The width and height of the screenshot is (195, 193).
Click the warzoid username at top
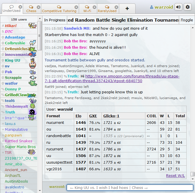tap(164, 7)
